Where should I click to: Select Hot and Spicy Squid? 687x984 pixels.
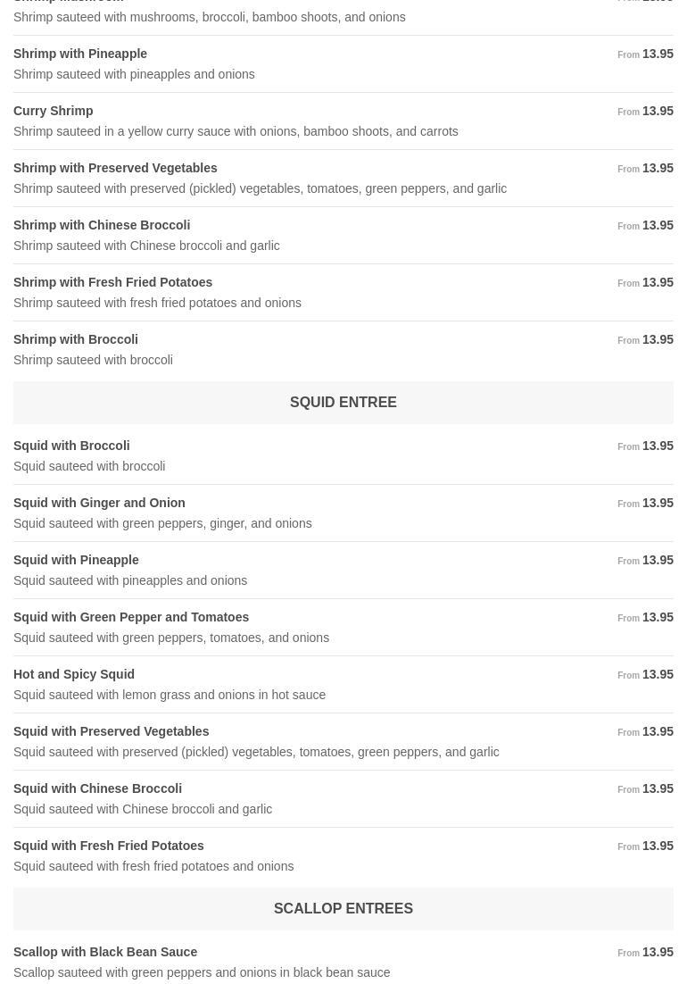coord(74,674)
